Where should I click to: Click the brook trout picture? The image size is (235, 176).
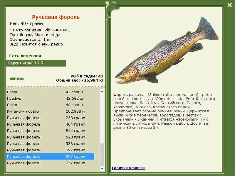coord(167,51)
